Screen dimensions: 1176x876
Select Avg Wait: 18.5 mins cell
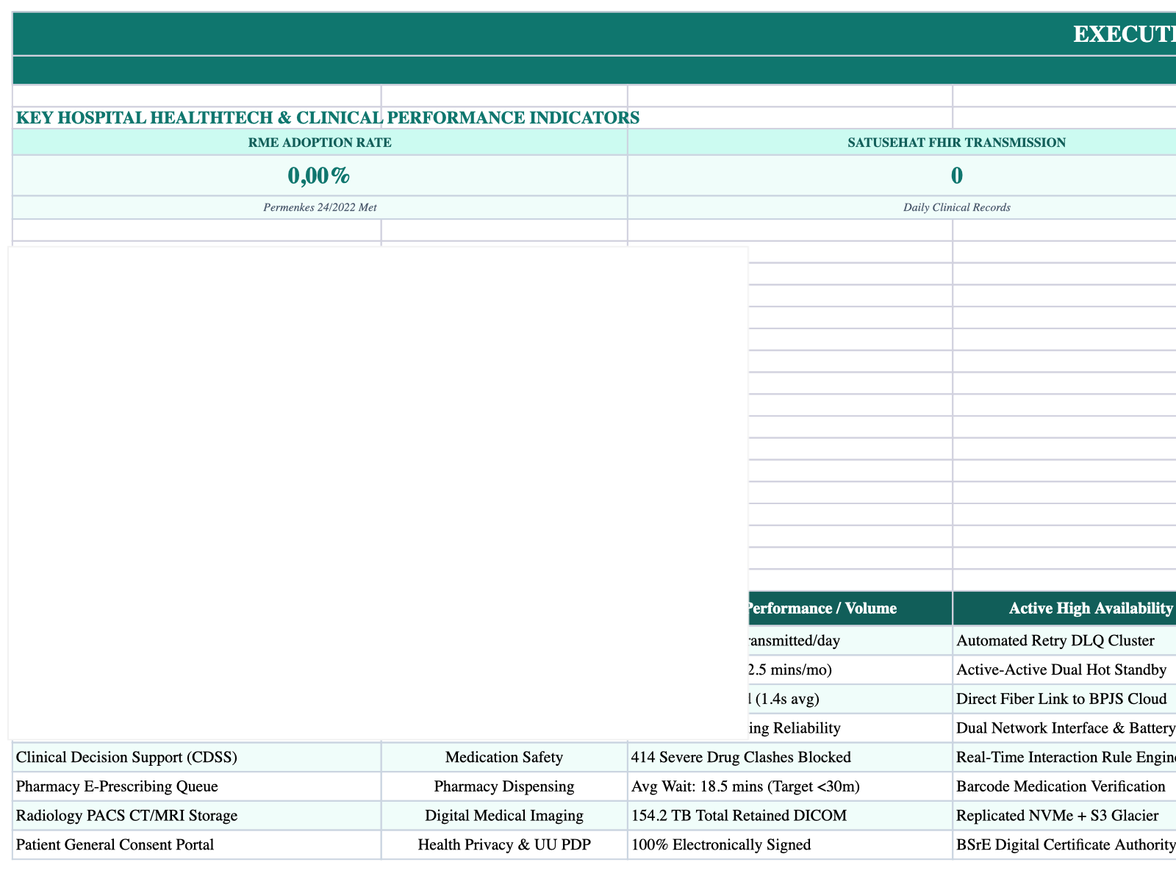click(x=790, y=786)
